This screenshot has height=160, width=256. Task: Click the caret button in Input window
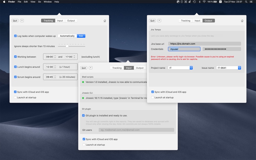pyautogui.click(x=91, y=68)
